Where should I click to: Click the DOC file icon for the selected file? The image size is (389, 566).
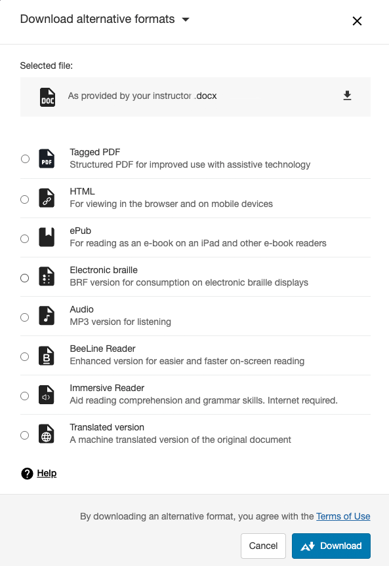47,96
